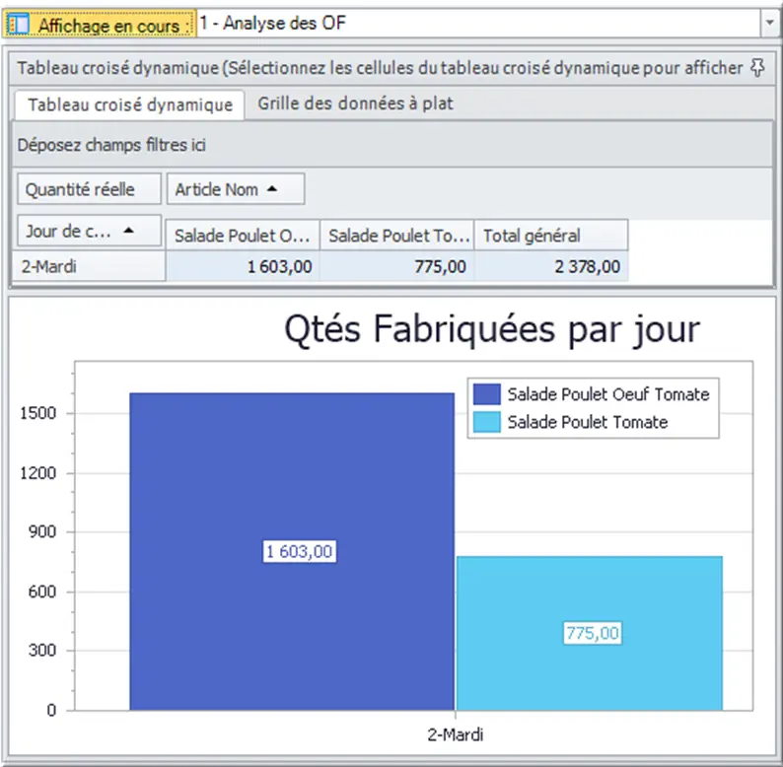The width and height of the screenshot is (783, 767).
Task: Select the Salade Poulet To... column header
Action: 397,236
